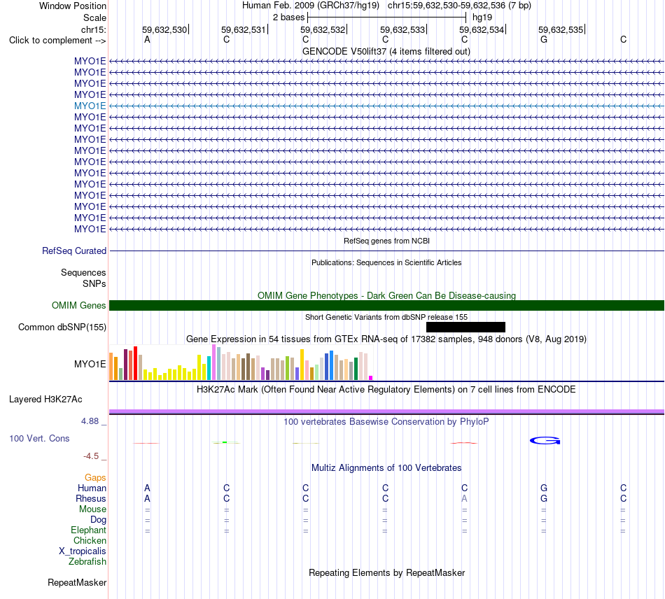Click the A base in the complement row
665x599 pixels.
click(147, 40)
